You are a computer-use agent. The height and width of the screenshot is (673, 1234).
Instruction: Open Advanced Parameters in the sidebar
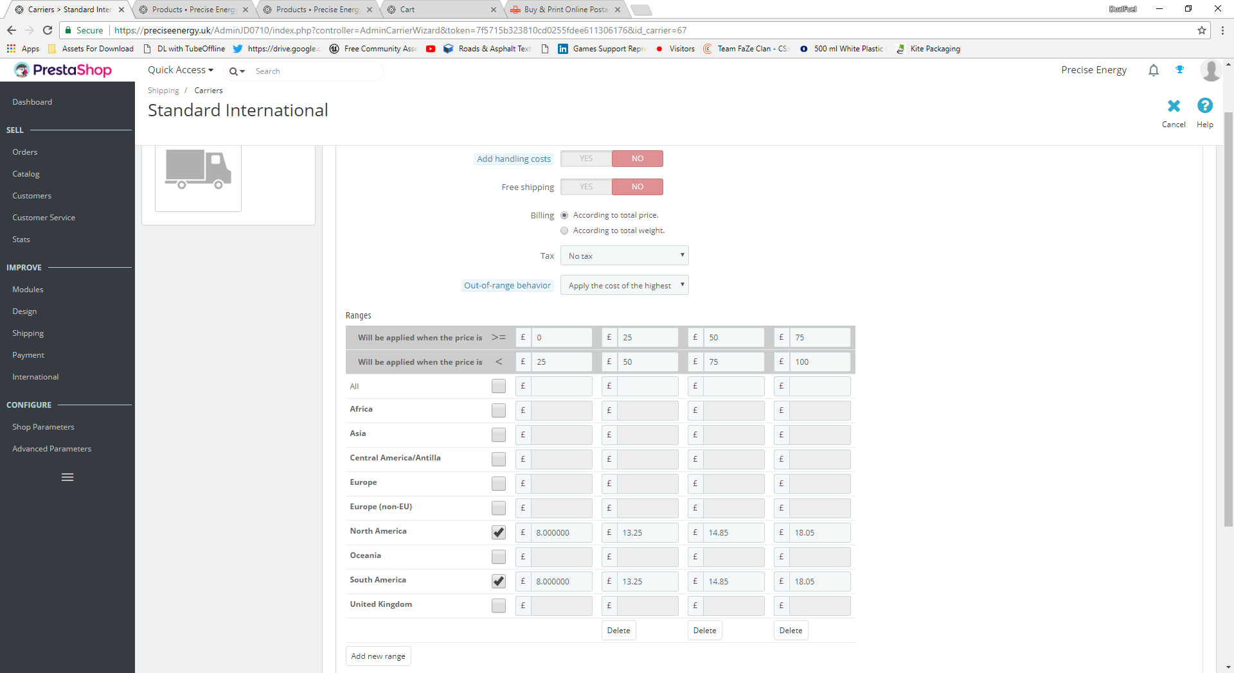point(51,449)
